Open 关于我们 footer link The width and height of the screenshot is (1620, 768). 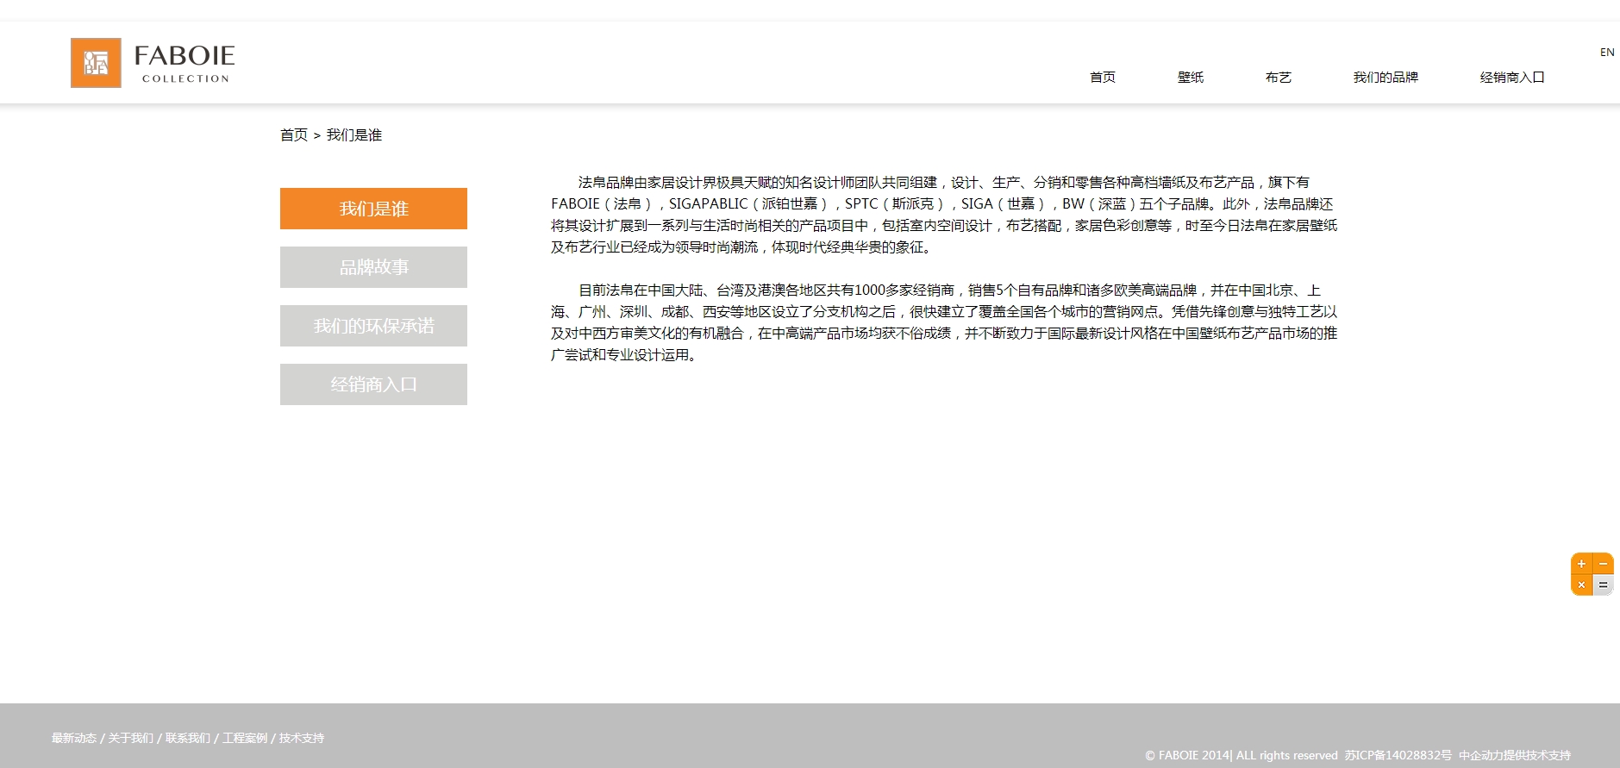pyautogui.click(x=131, y=738)
